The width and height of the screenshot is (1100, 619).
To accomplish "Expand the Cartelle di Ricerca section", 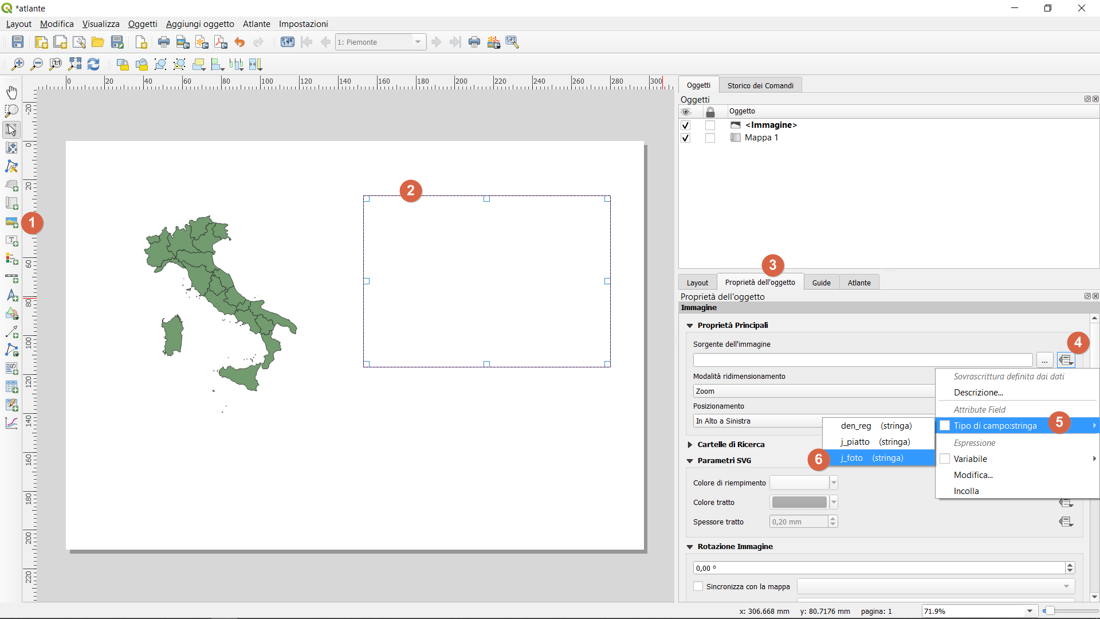I will 690,445.
